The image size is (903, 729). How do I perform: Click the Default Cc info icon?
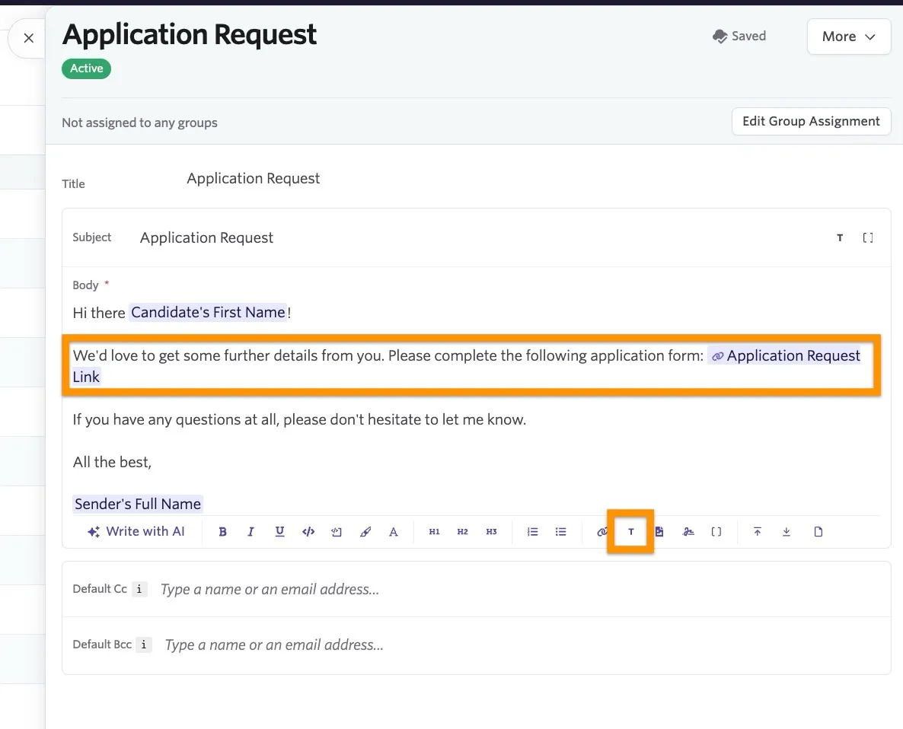pyautogui.click(x=139, y=589)
